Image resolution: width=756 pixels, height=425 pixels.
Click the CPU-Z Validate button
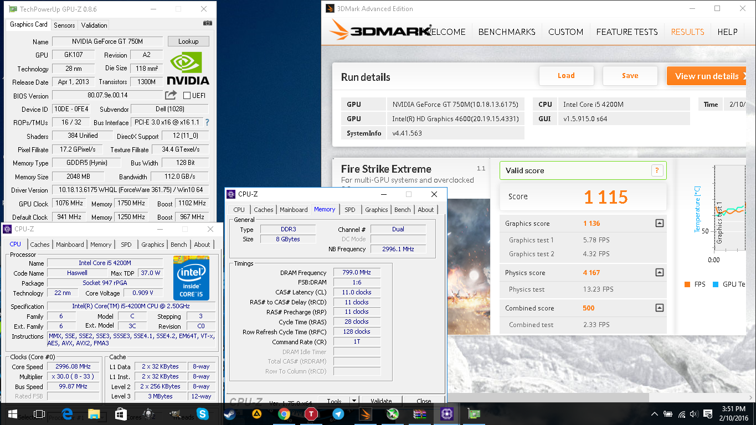pos(381,401)
